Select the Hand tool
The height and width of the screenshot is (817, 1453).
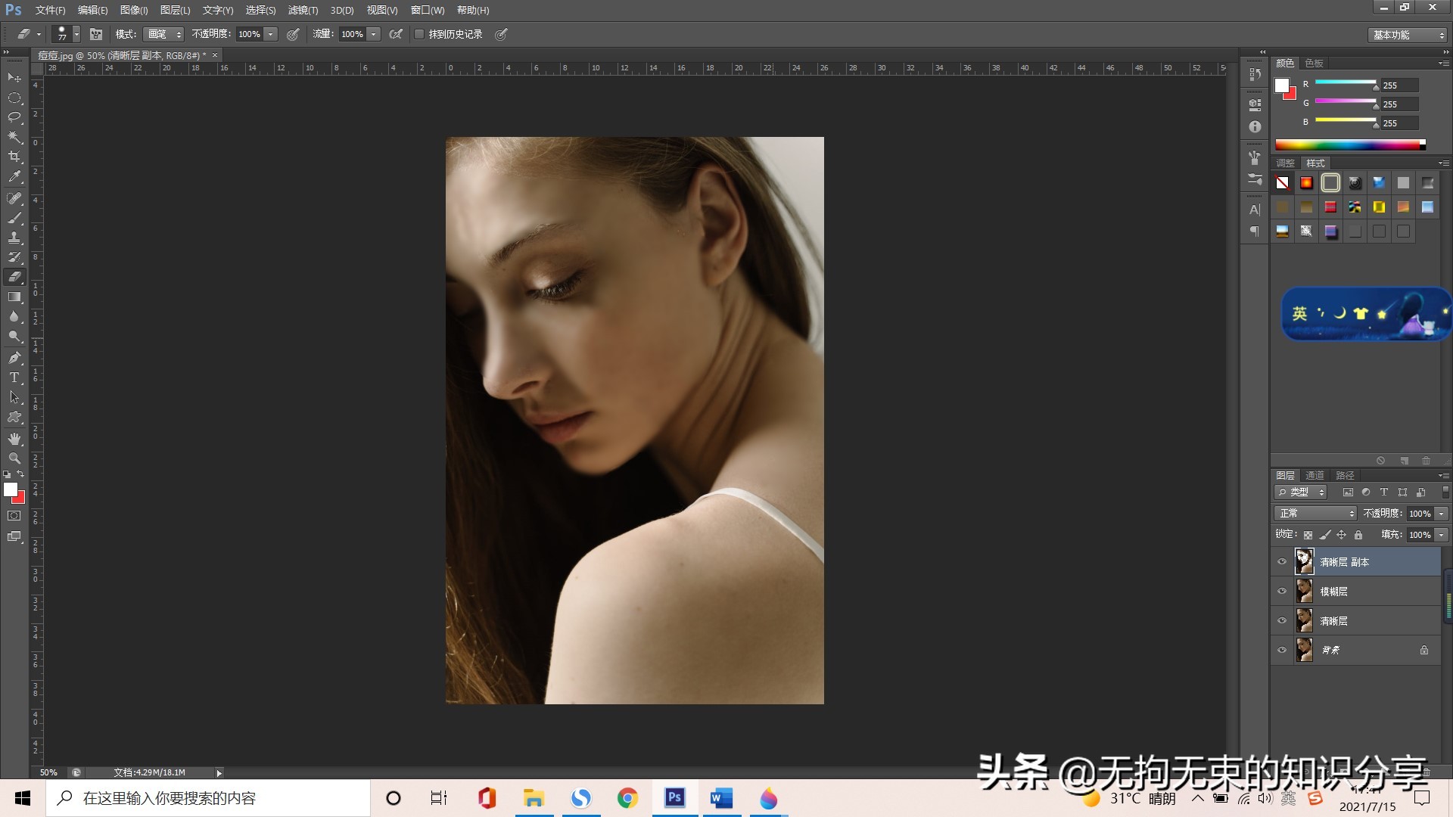tap(14, 439)
